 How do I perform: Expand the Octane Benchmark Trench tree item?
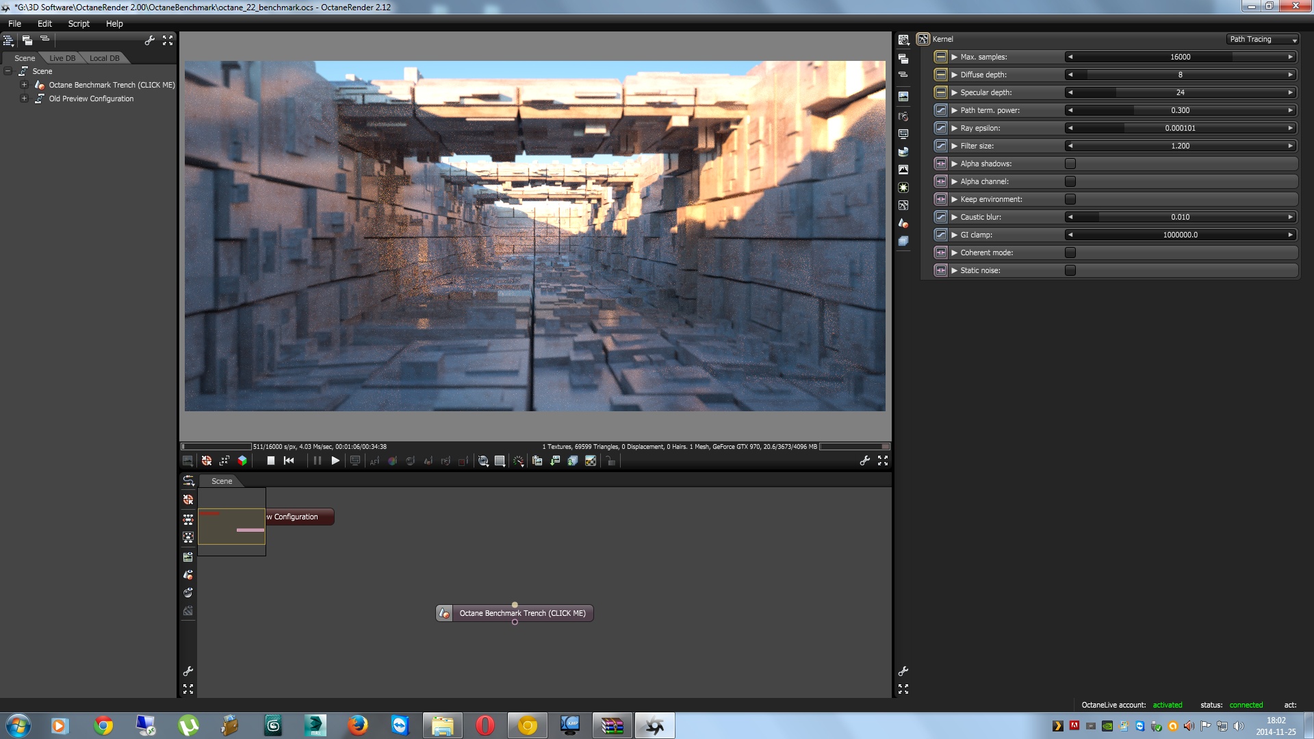24,85
